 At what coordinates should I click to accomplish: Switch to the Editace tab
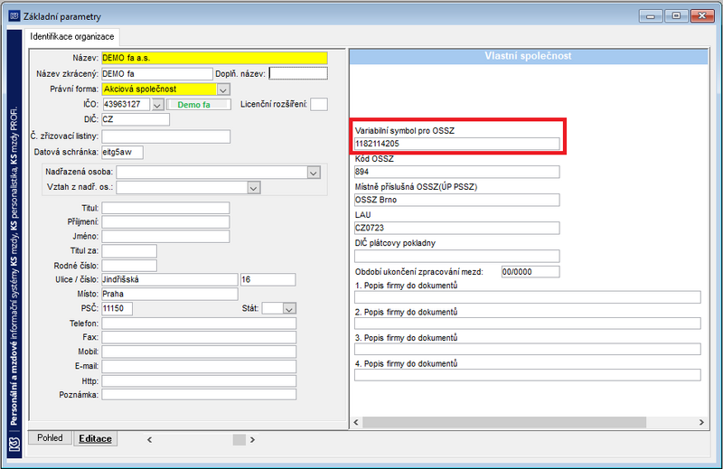tap(96, 438)
